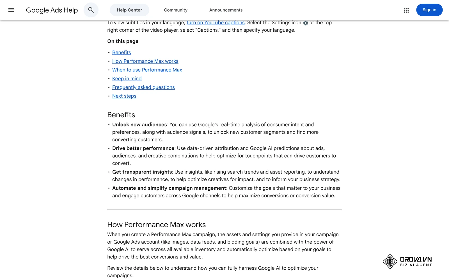Viewport: 449px width, 280px height.
Task: Click paragraph starting 'Review the details below'
Action: (213, 272)
